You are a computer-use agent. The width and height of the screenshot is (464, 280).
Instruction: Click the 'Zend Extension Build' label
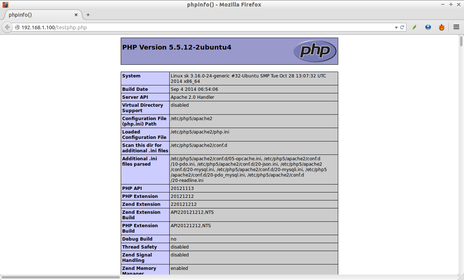[x=141, y=215]
